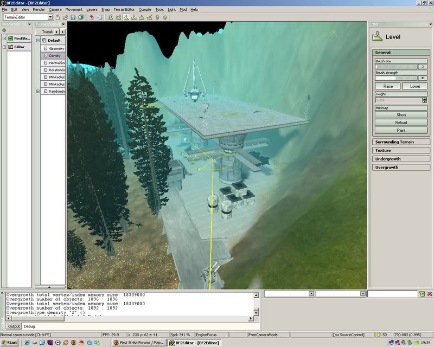Select the NormalSca tweaker property

tap(53, 63)
